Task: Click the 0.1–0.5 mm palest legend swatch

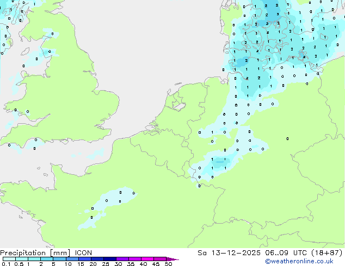Action: coord(9,259)
